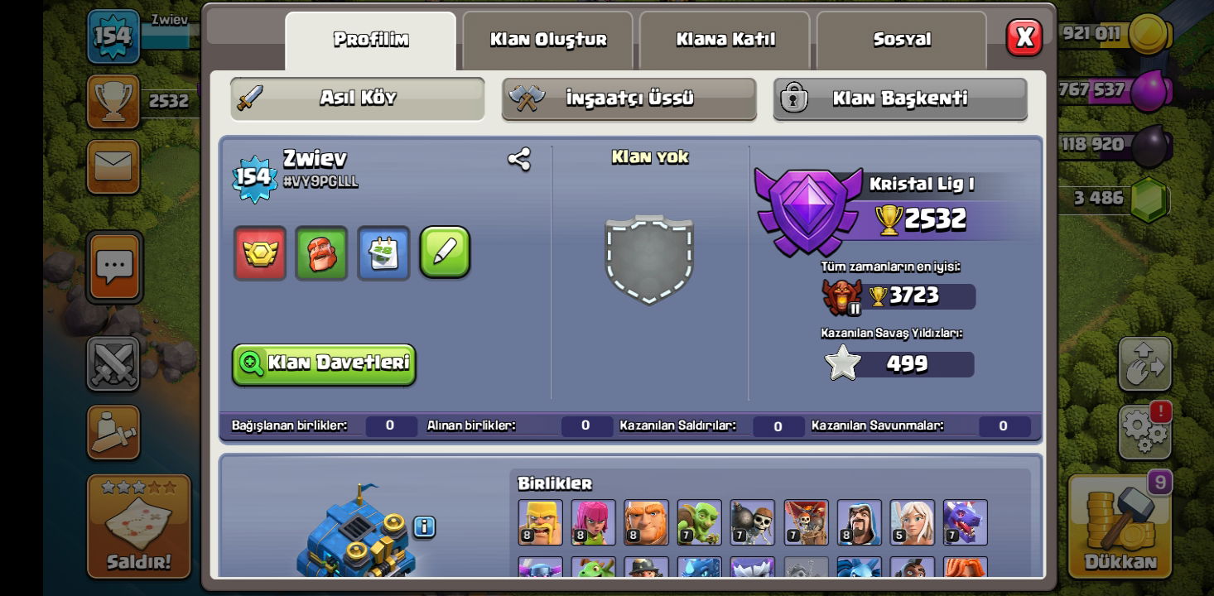Viewport: 1214px width, 596px height.
Task: Open the green pencil edit profile icon
Action: pyautogui.click(x=445, y=252)
